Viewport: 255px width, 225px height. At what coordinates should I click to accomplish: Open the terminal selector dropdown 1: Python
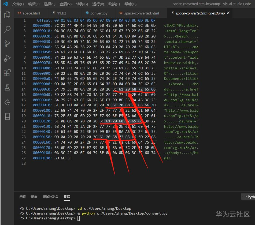click(248, 197)
